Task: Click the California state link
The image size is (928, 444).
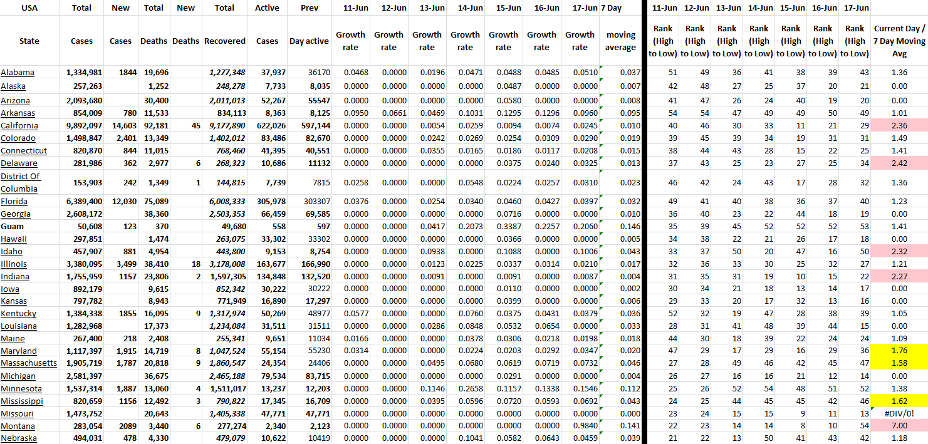Action: 19,126
